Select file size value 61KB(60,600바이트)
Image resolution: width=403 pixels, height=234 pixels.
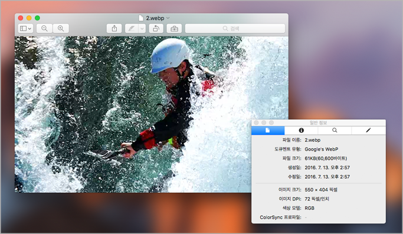point(326,159)
